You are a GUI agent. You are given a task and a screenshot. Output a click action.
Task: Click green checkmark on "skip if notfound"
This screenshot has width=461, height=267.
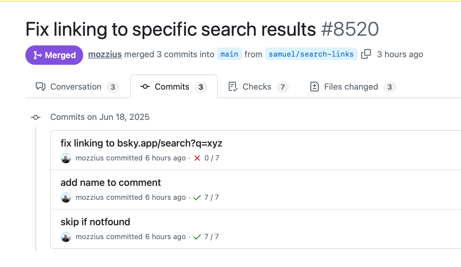click(x=197, y=237)
